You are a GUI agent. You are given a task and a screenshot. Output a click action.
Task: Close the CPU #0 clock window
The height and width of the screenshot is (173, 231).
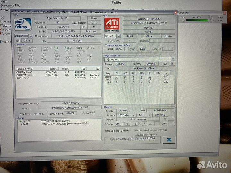coord(224,13)
